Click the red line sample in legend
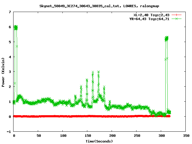Image resolution: width=192 pixels, height=144 pixels. 176,15
